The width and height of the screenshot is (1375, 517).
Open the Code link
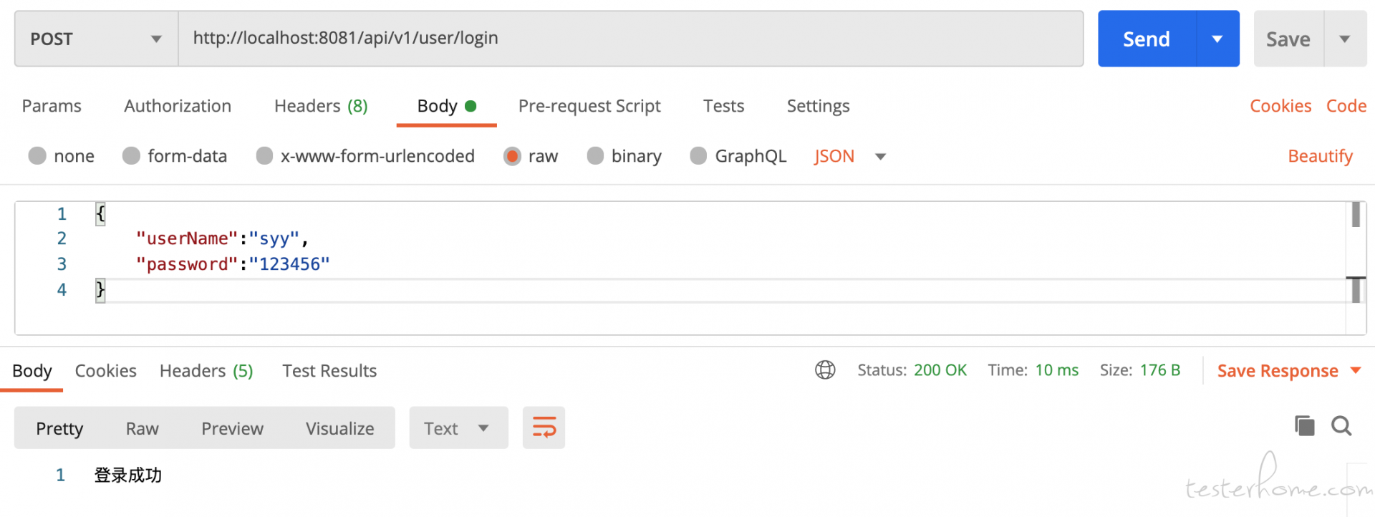1346,106
